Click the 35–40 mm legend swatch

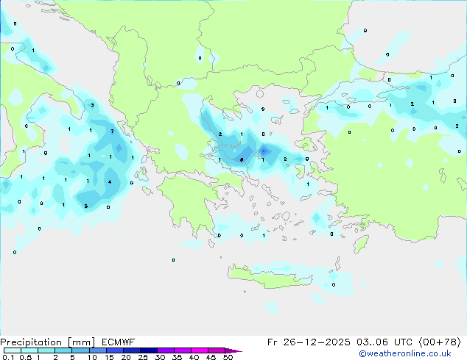click(x=182, y=350)
